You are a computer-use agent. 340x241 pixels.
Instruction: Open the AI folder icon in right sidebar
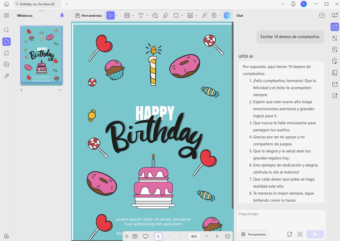pos(335,84)
